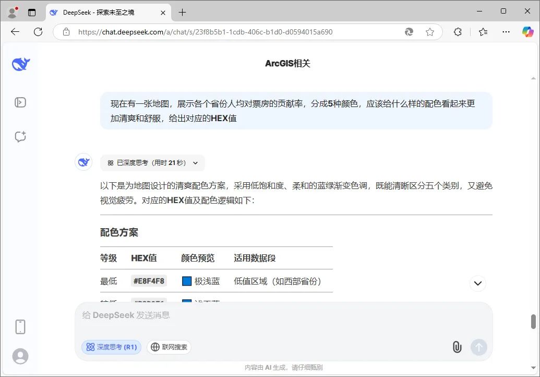Toggle 联网搜索 web search

169,347
